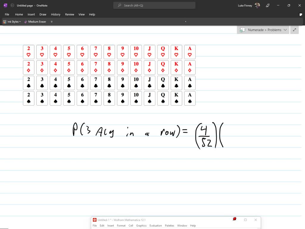Open the History menu in OneNote
Screen dimensions: 305x229
click(x=56, y=14)
